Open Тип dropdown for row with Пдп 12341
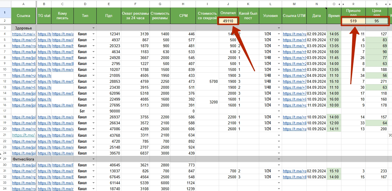Screen dimensions: 392x191 tap(94, 34)
